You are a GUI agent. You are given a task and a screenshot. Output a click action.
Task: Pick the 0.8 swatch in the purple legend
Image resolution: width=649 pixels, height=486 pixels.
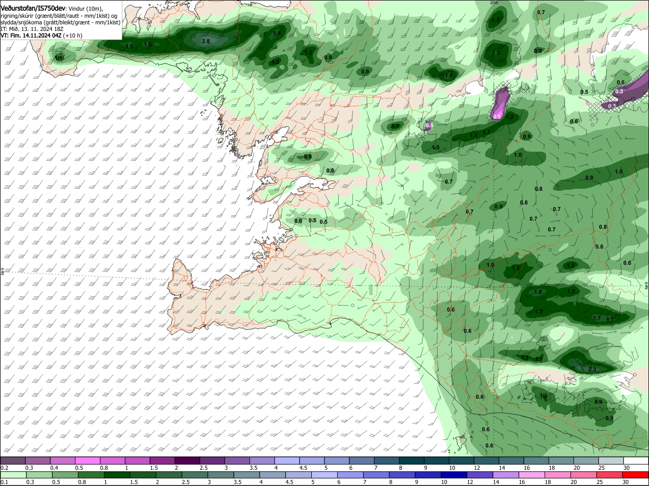coord(113,461)
